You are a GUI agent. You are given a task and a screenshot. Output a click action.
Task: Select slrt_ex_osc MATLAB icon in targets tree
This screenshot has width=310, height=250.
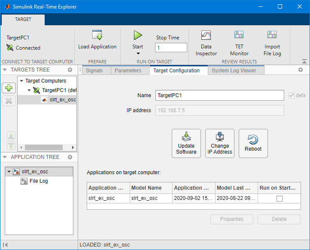click(x=44, y=100)
